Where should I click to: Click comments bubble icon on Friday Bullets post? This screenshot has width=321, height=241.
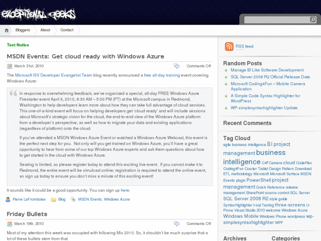click(x=177, y=224)
